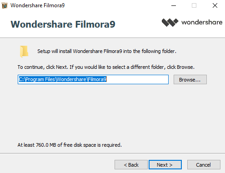Click the yellow folder icon
The image size is (225, 173).
24,52
